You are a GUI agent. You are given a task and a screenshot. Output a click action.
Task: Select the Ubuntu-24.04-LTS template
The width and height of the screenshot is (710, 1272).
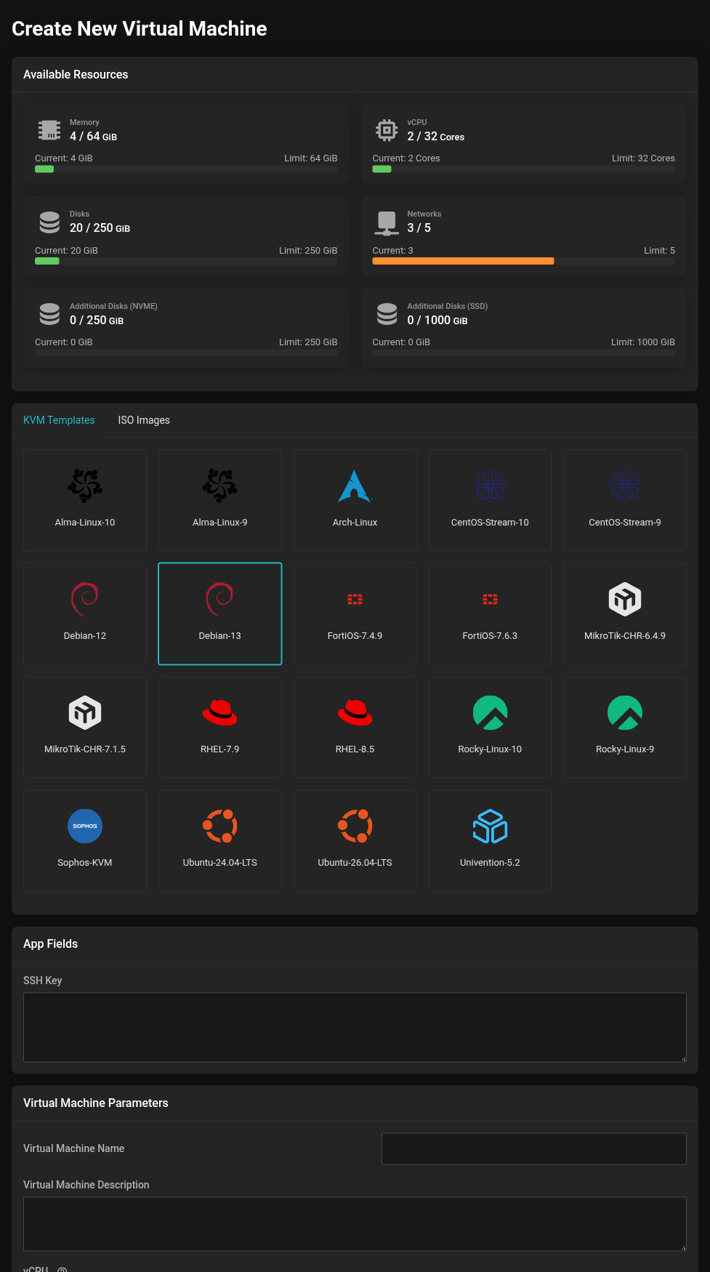click(x=220, y=840)
